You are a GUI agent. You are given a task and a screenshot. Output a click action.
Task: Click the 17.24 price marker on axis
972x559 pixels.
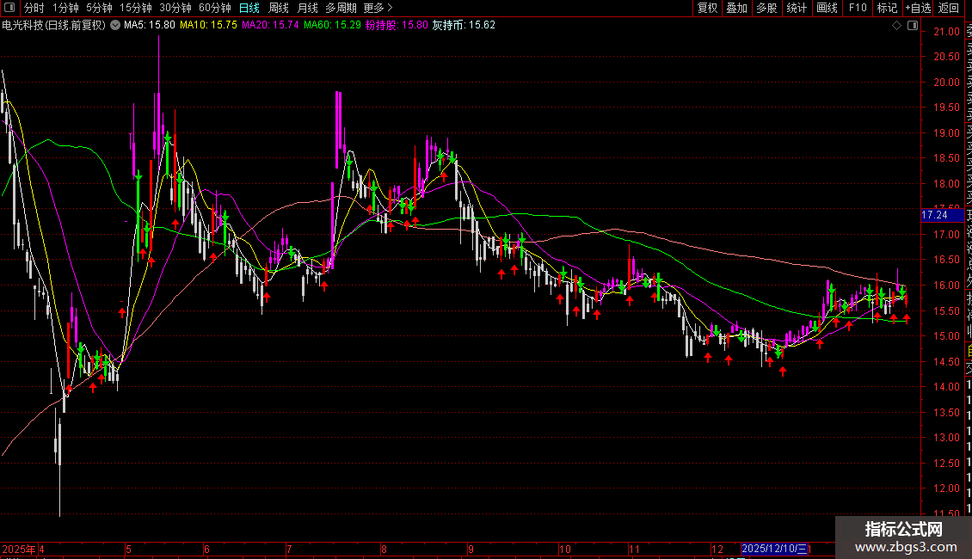pyautogui.click(x=942, y=215)
